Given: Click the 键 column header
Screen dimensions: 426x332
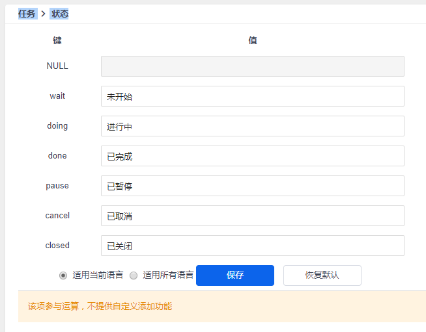Looking at the screenshot, I should coord(57,40).
